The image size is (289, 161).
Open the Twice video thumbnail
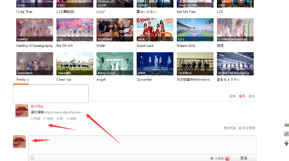click(75, 64)
